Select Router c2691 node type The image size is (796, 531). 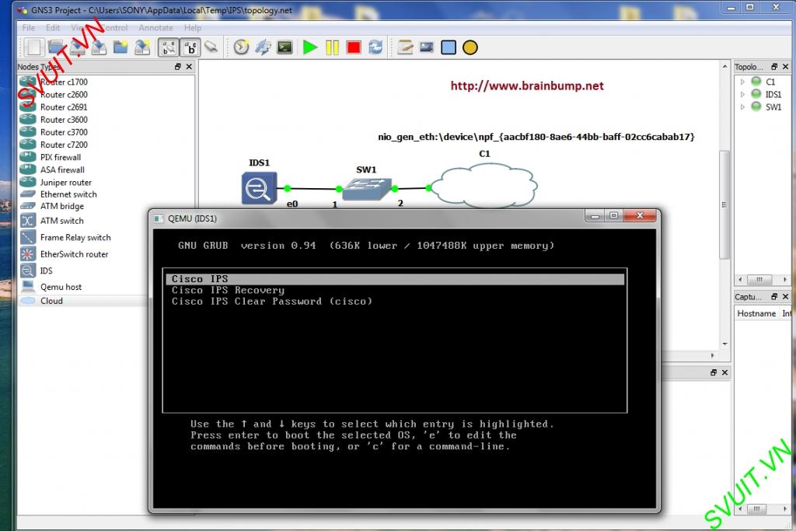point(64,107)
